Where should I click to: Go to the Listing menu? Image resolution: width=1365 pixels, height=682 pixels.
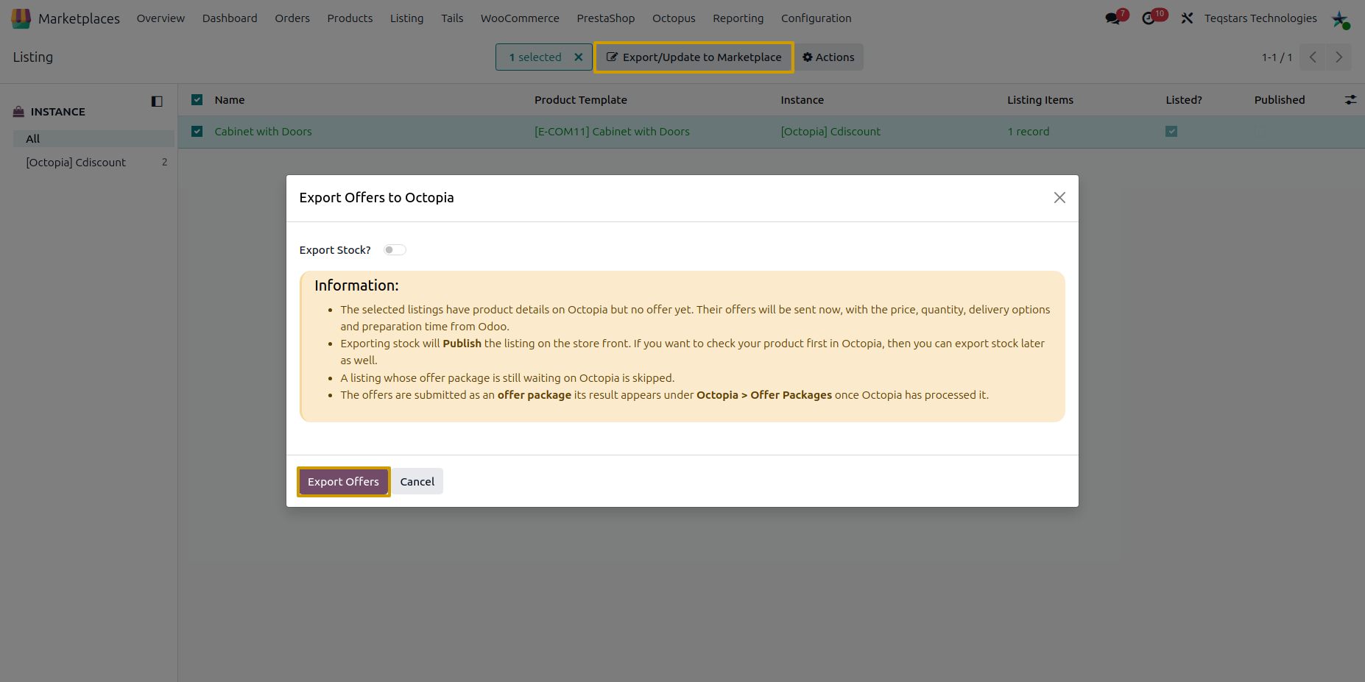[x=406, y=18]
